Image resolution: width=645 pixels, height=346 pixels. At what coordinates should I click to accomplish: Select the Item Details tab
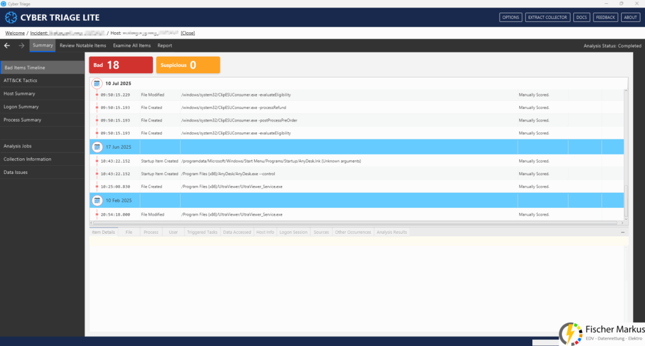point(104,233)
